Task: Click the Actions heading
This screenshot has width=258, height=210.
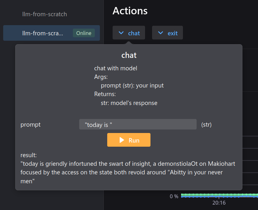Action: [x=130, y=11]
